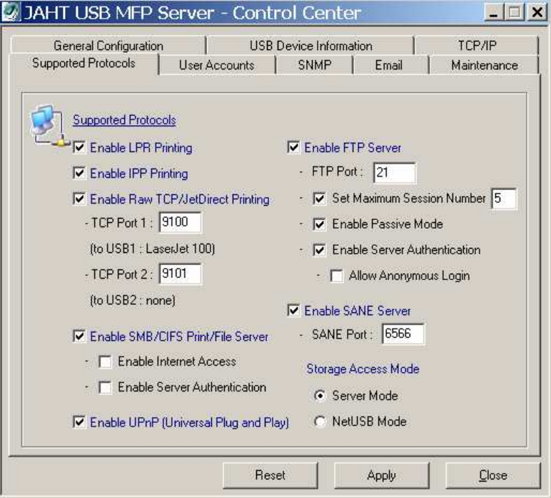Click the Reset button
551x498 pixels.
tap(270, 474)
